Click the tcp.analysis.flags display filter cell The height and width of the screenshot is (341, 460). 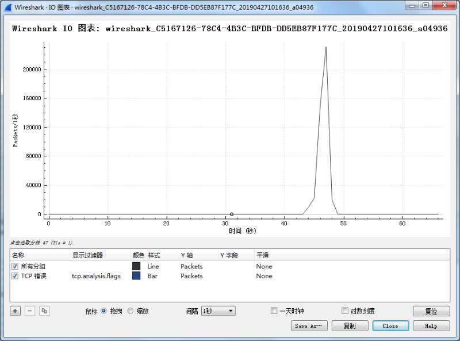point(96,276)
